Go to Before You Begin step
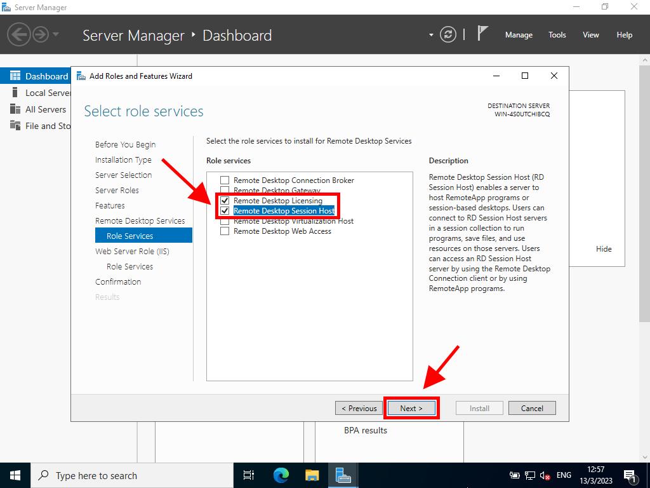 pos(125,144)
